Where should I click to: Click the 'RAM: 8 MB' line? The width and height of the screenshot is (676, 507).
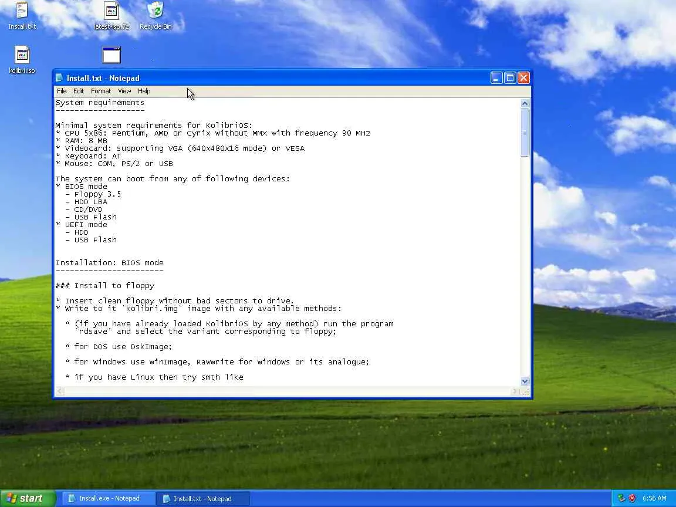pyautogui.click(x=82, y=141)
